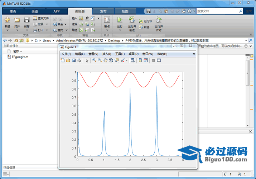This screenshot has height=179, width=256.
Task: Toggle the Edit Plot arrow tool
Action: [87, 61]
